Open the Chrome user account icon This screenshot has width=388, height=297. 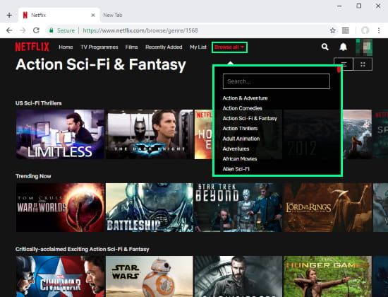pyautogui.click(x=365, y=30)
